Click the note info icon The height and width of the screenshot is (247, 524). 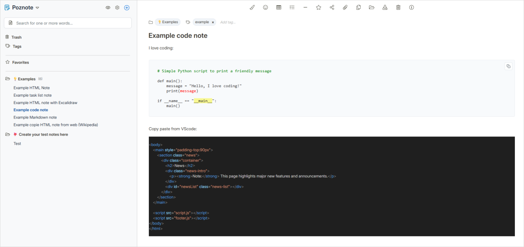click(x=411, y=7)
